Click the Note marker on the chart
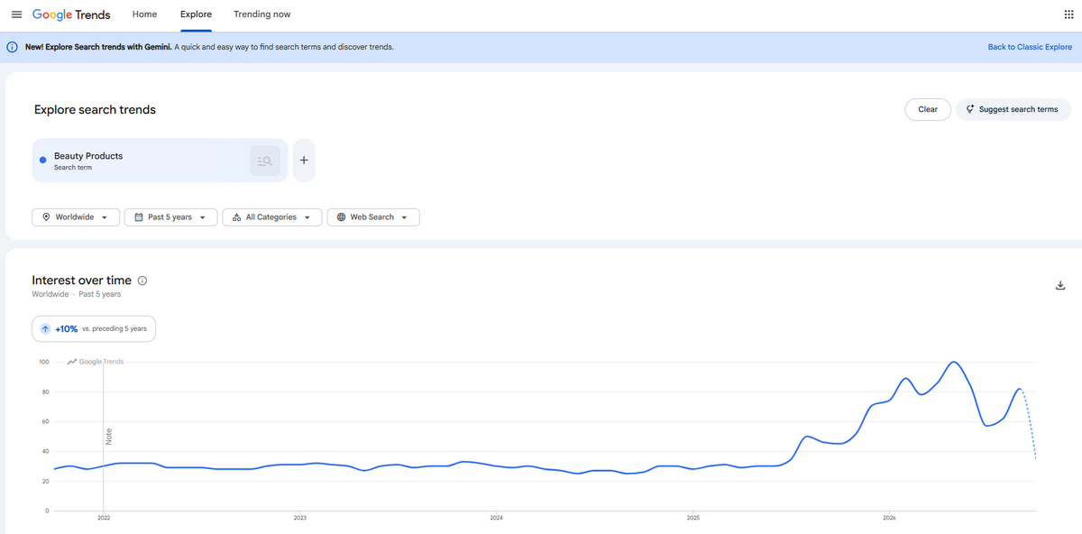Screen dimensions: 1082x534 click(x=108, y=436)
